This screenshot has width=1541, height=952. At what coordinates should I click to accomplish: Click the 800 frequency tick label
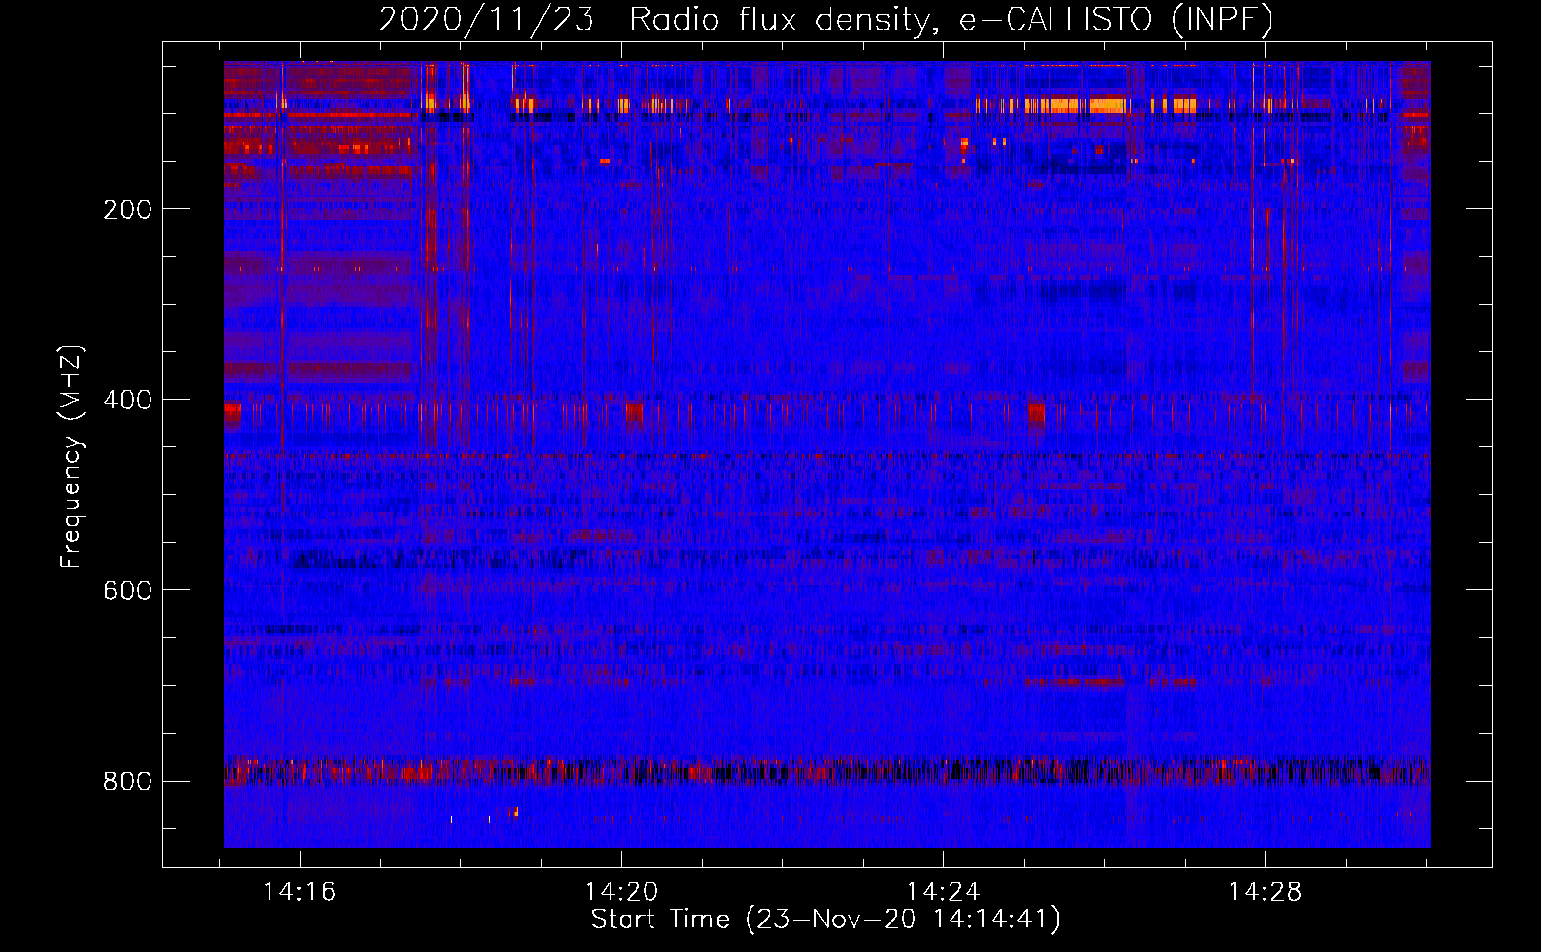pos(127,782)
